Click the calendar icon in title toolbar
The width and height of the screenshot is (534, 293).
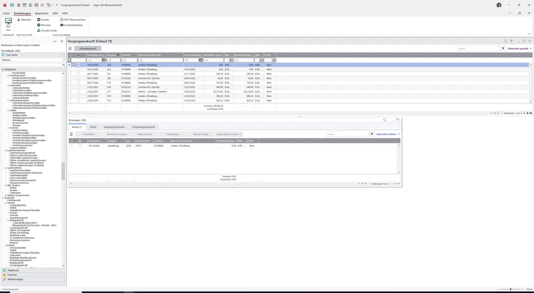(x=24, y=5)
